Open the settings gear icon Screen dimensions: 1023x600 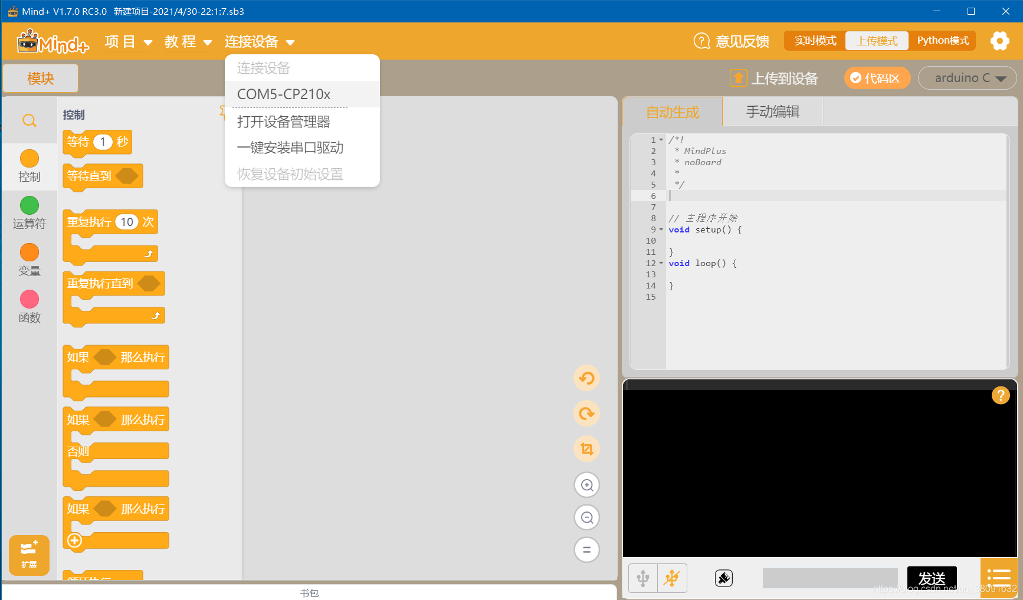click(x=1000, y=41)
